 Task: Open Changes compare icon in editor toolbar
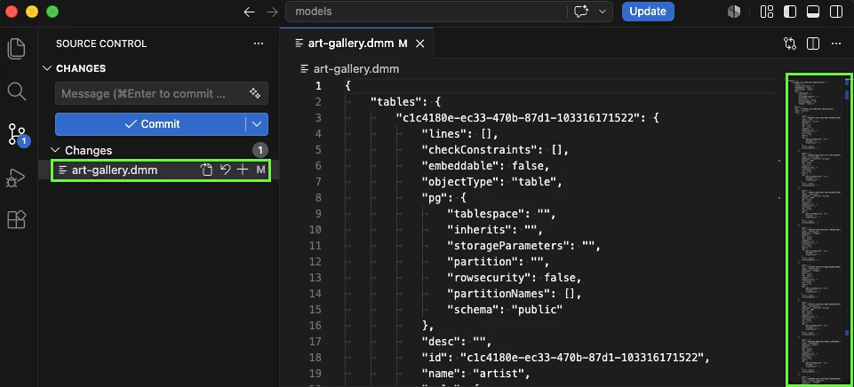790,43
